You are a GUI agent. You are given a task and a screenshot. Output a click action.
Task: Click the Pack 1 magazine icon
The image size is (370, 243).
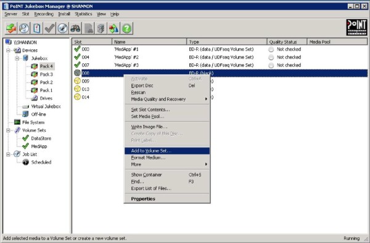tap(34, 90)
